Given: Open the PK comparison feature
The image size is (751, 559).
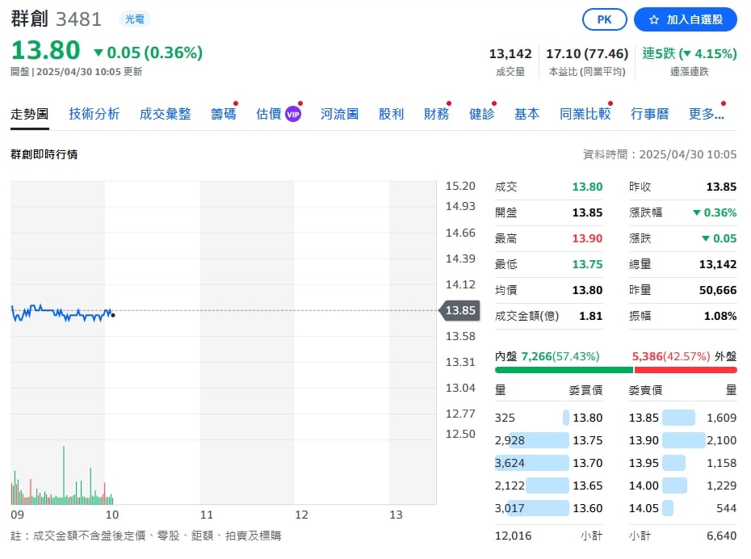Looking at the screenshot, I should (x=604, y=19).
